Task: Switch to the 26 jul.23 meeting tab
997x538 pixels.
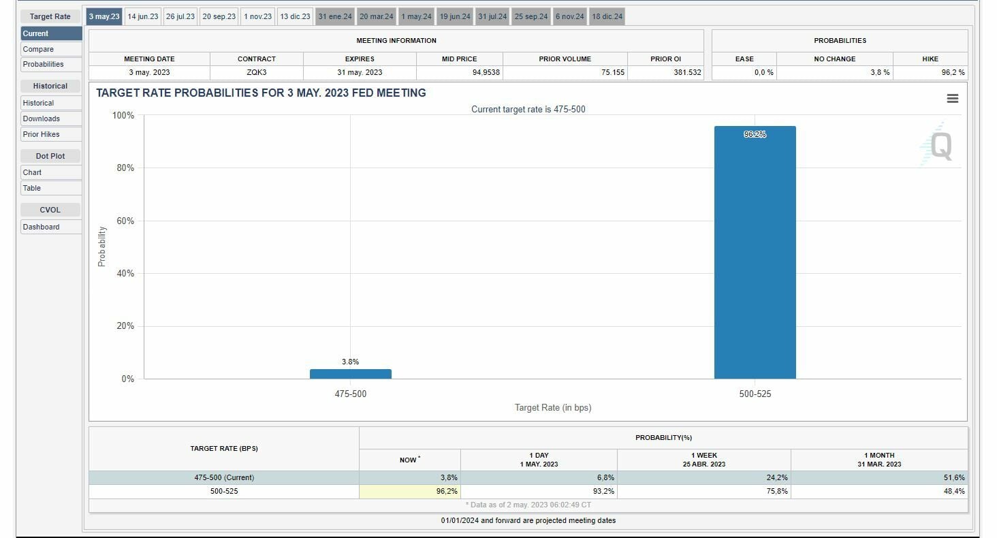Action: pos(180,16)
